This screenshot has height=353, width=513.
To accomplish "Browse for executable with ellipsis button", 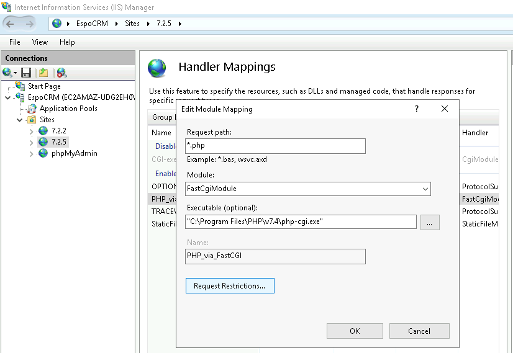I will click(430, 222).
